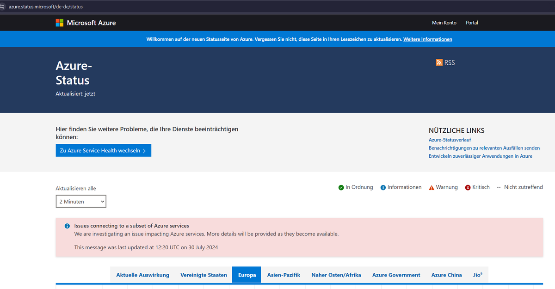Click the Microsoft Azure logo
555x289 pixels.
(86, 23)
